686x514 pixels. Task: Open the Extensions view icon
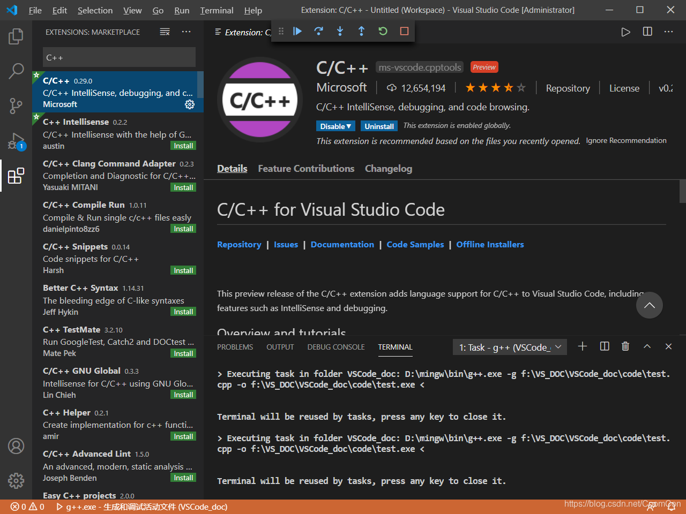16,176
